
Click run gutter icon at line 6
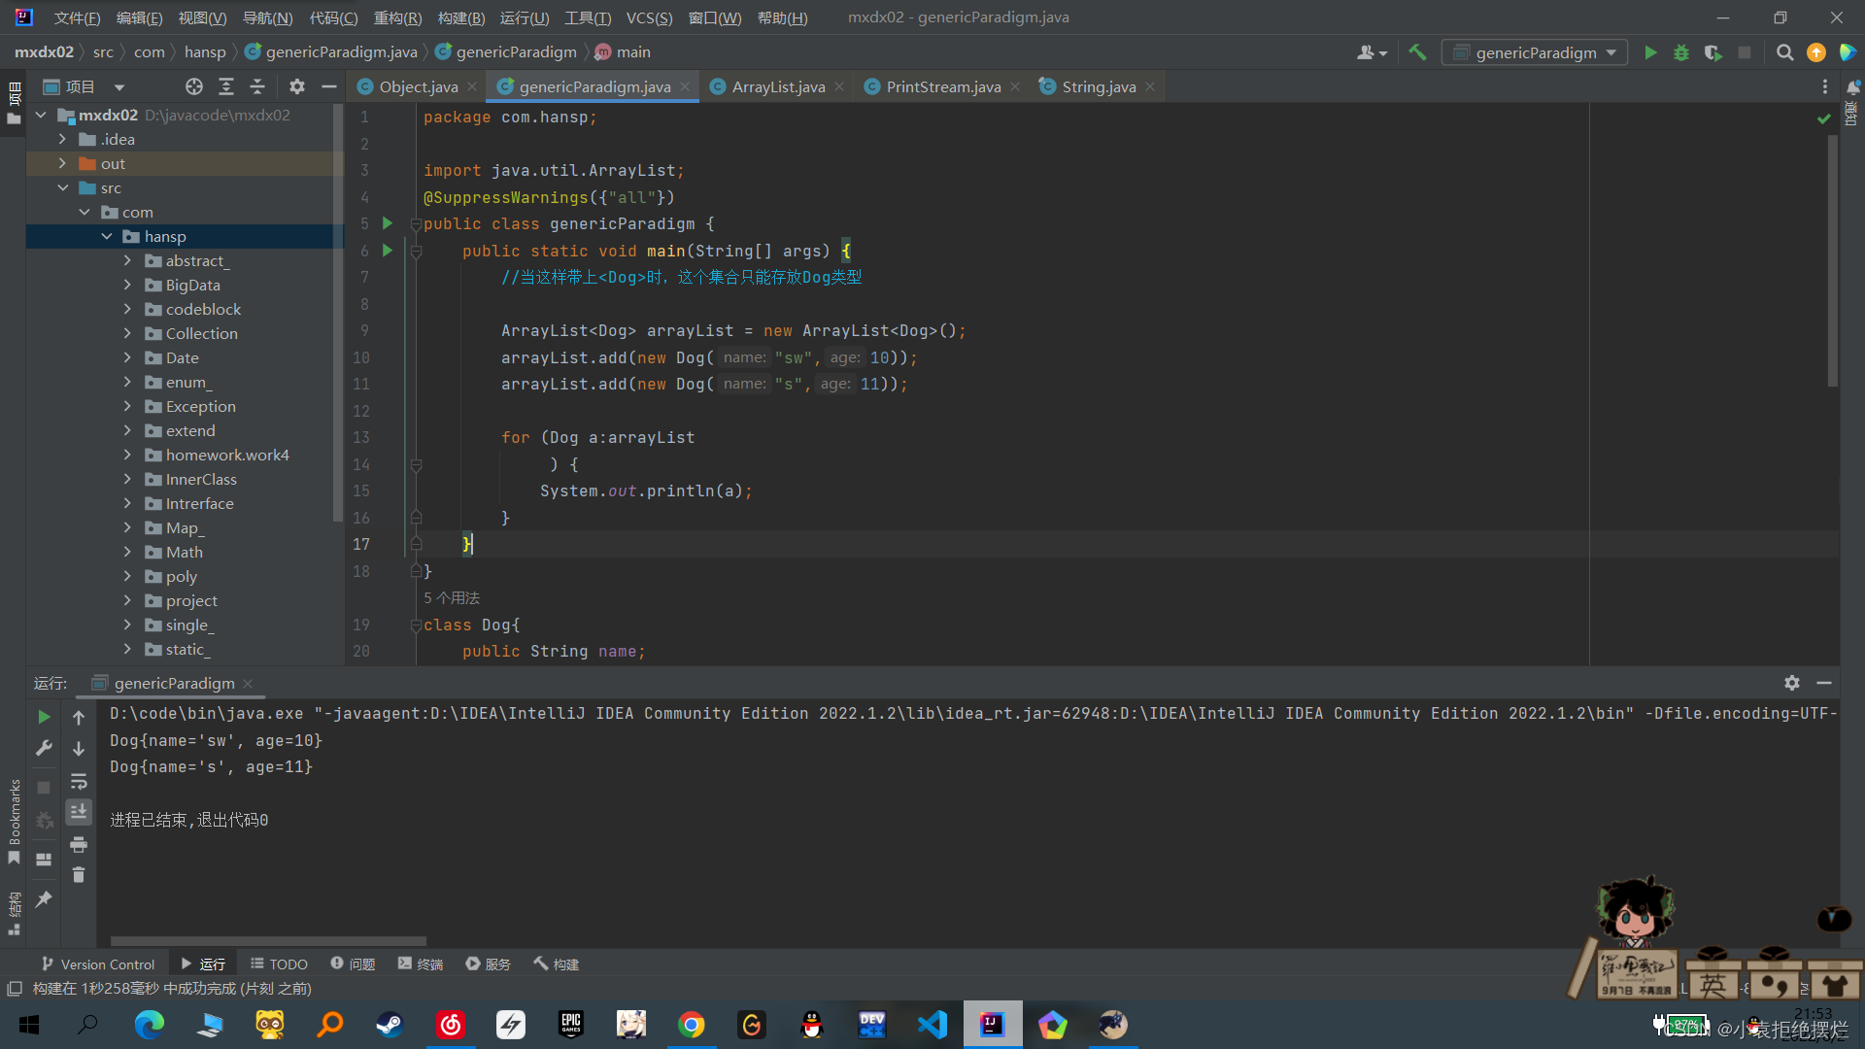click(388, 251)
